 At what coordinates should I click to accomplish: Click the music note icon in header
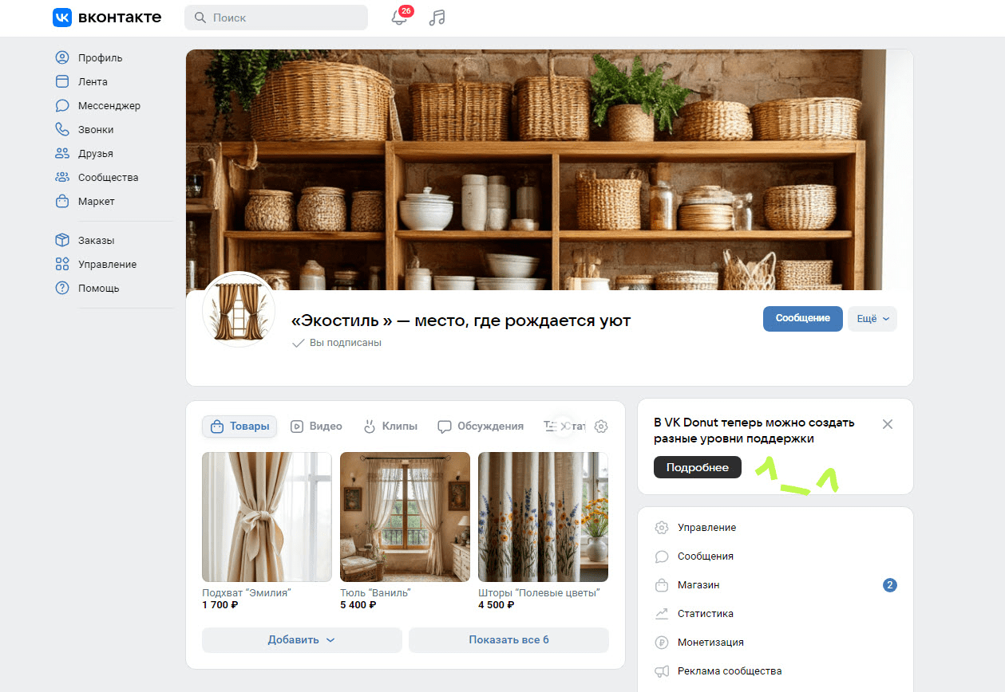coord(437,18)
